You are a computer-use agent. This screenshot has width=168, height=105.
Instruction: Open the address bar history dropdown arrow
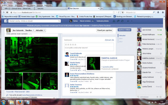pyautogui.click(x=116, y=12)
